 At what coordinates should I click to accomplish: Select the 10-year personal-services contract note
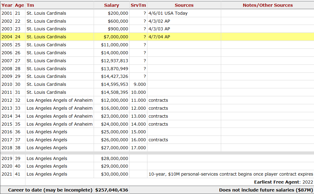coord(231,174)
